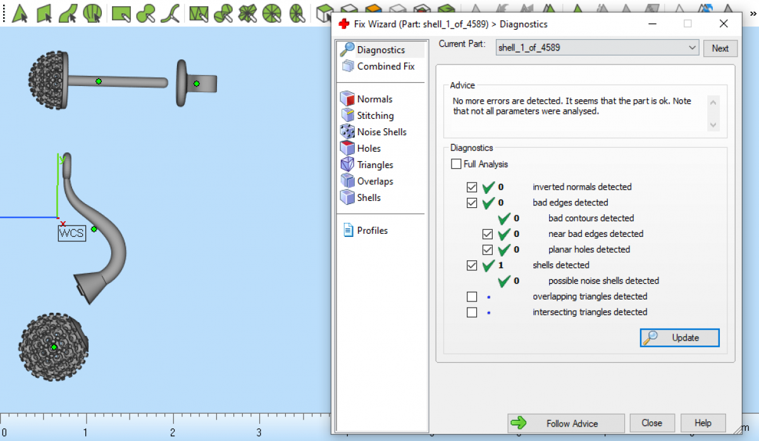Viewport: 759px width, 441px height.
Task: Open the Normals fix page
Action: coord(374,99)
